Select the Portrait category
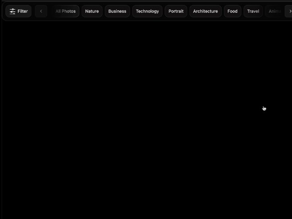This screenshot has width=292, height=219. pyautogui.click(x=176, y=11)
